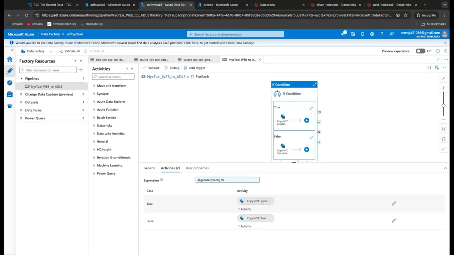Expand the left navigation bar chevrons
The width and height of the screenshot is (454, 255).
coord(12,50)
